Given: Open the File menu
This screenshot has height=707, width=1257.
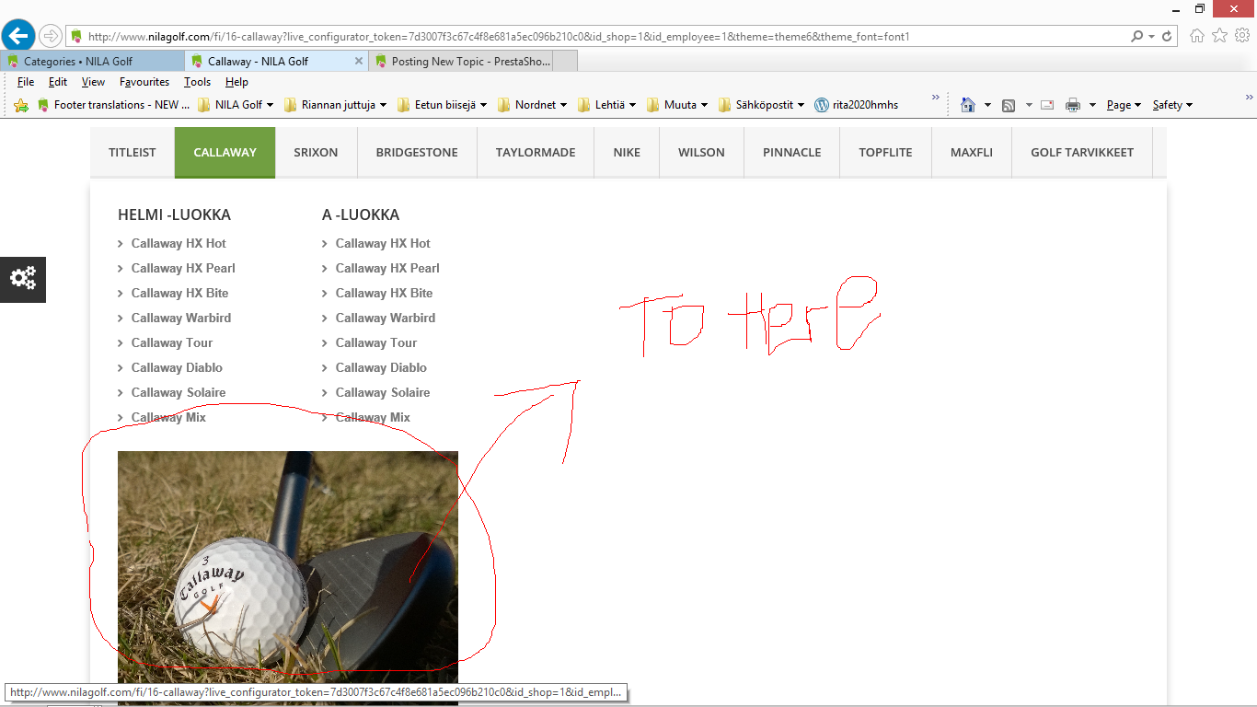Looking at the screenshot, I should [26, 82].
